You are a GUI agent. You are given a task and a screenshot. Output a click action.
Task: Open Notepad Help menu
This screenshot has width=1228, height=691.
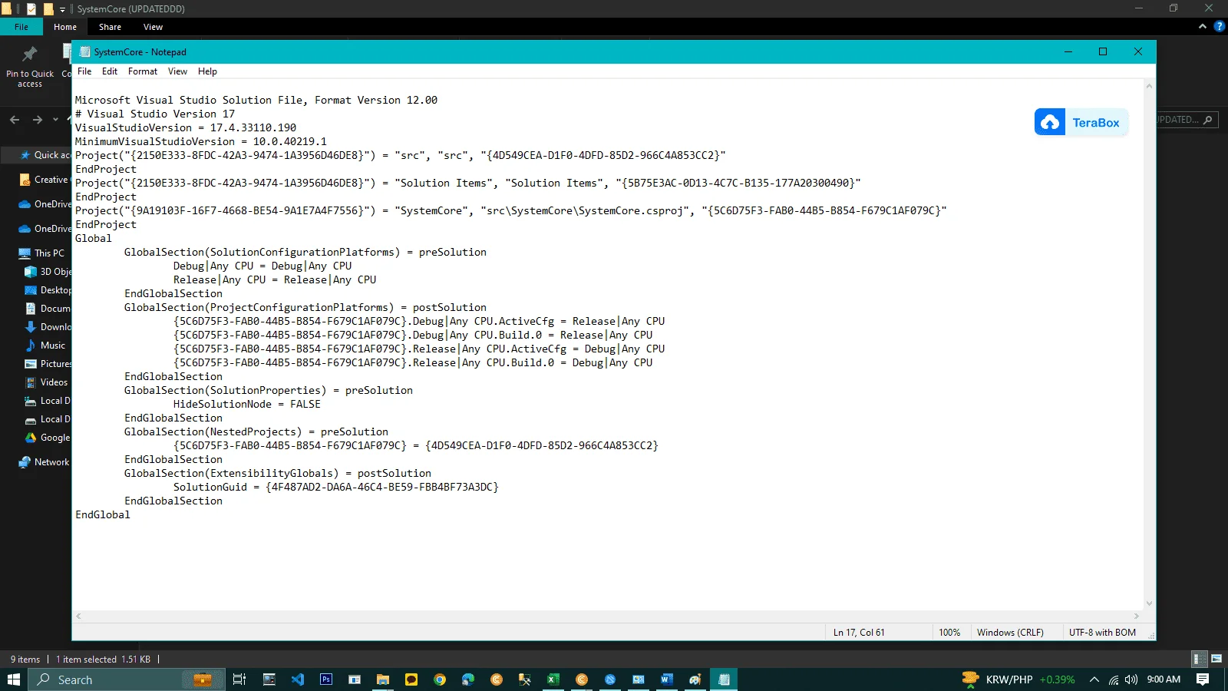[207, 71]
